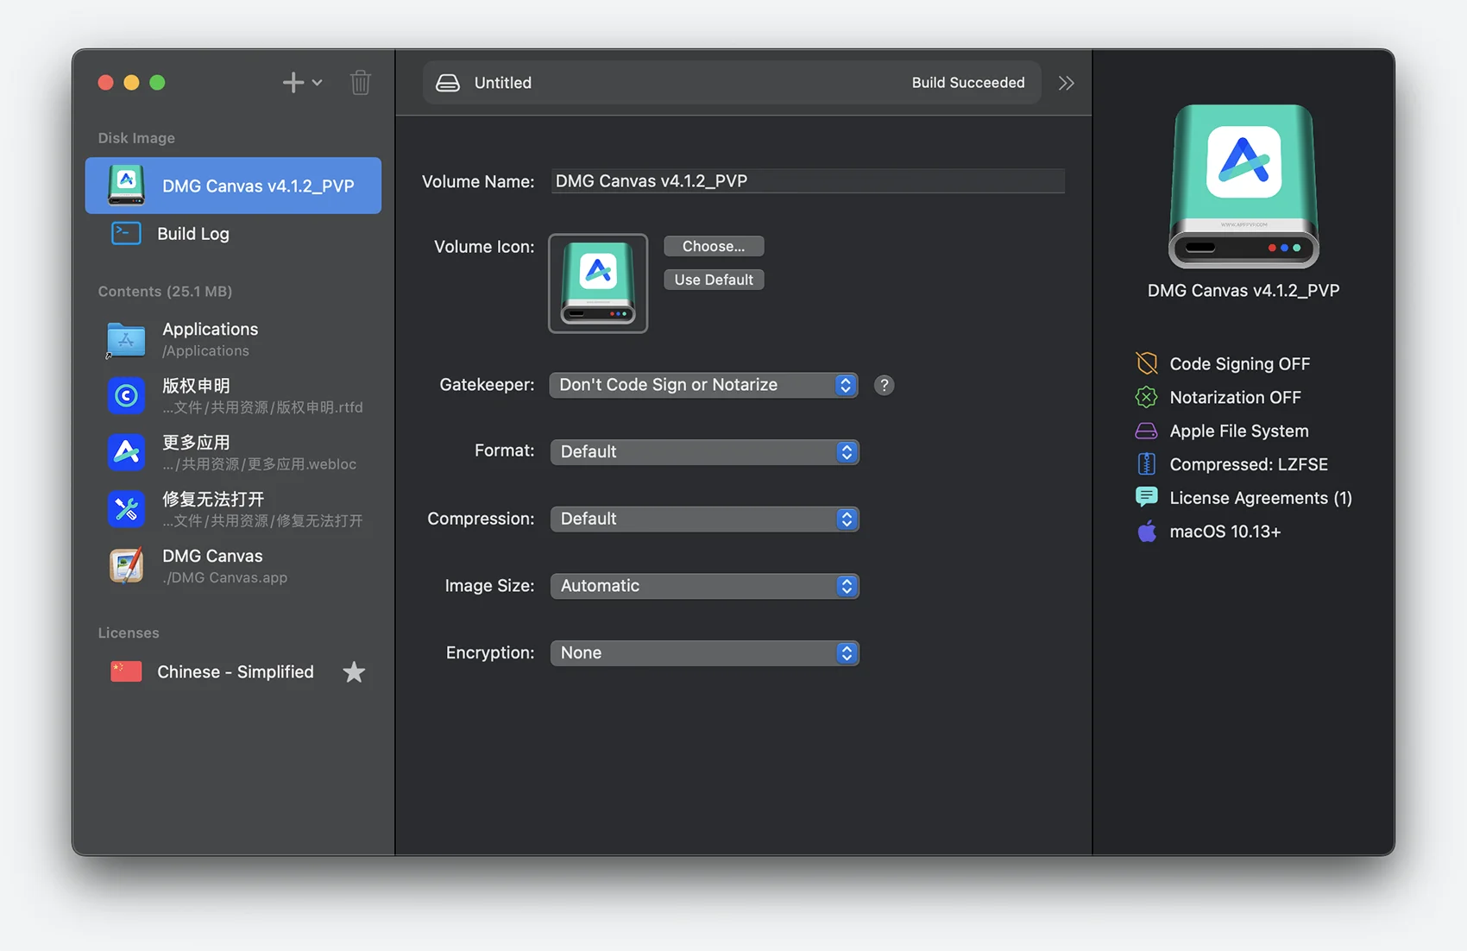The width and height of the screenshot is (1467, 951).
Task: Open the Image Size dropdown
Action: tap(704, 586)
